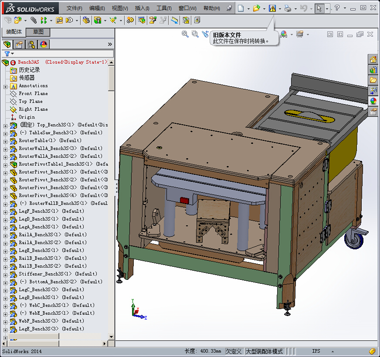Expand the Annotations folder node
This screenshot has height=357, width=380.
[x=5, y=86]
